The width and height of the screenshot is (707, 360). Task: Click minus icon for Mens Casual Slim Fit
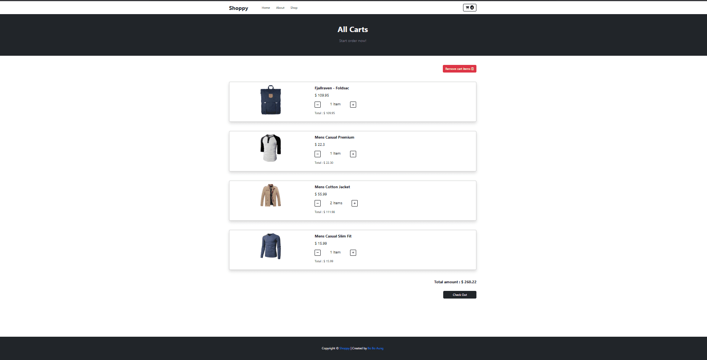pyautogui.click(x=317, y=252)
